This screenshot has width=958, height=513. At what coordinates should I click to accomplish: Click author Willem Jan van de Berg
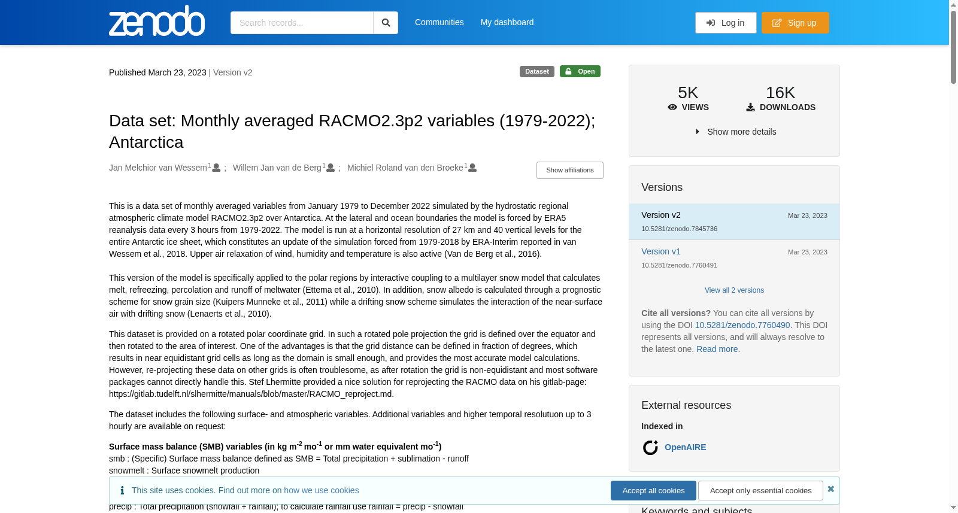coord(277,168)
